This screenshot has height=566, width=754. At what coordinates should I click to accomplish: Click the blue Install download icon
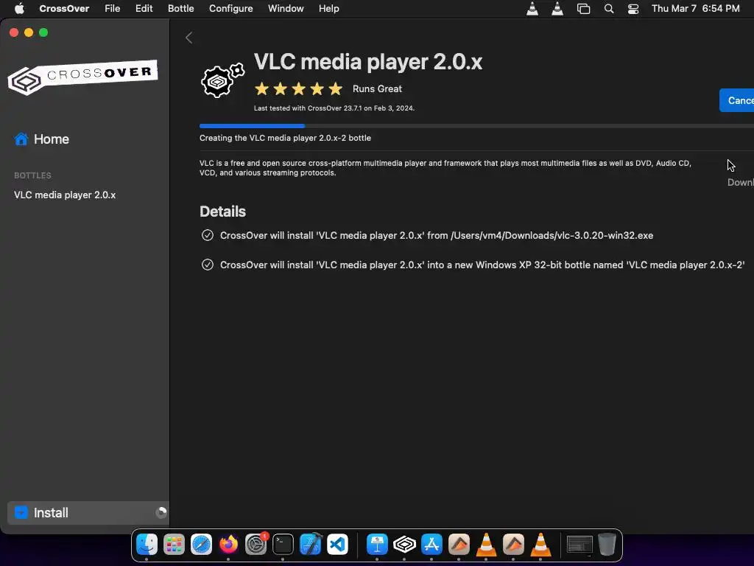tap(21, 513)
